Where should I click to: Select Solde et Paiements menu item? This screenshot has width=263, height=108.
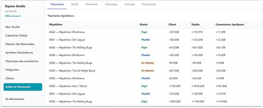23,87
